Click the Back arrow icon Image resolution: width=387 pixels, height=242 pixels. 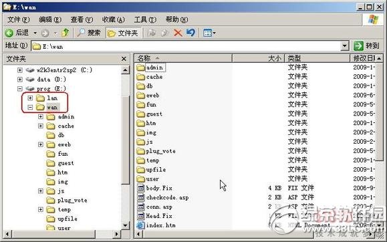point(9,33)
